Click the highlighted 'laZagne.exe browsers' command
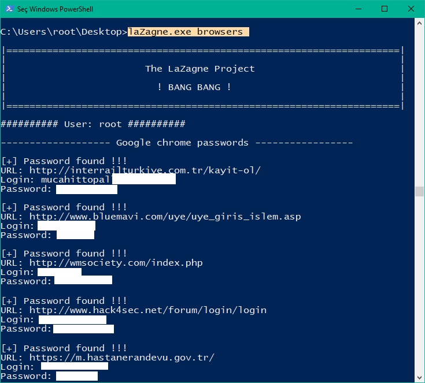The width and height of the screenshot is (425, 383). click(188, 32)
